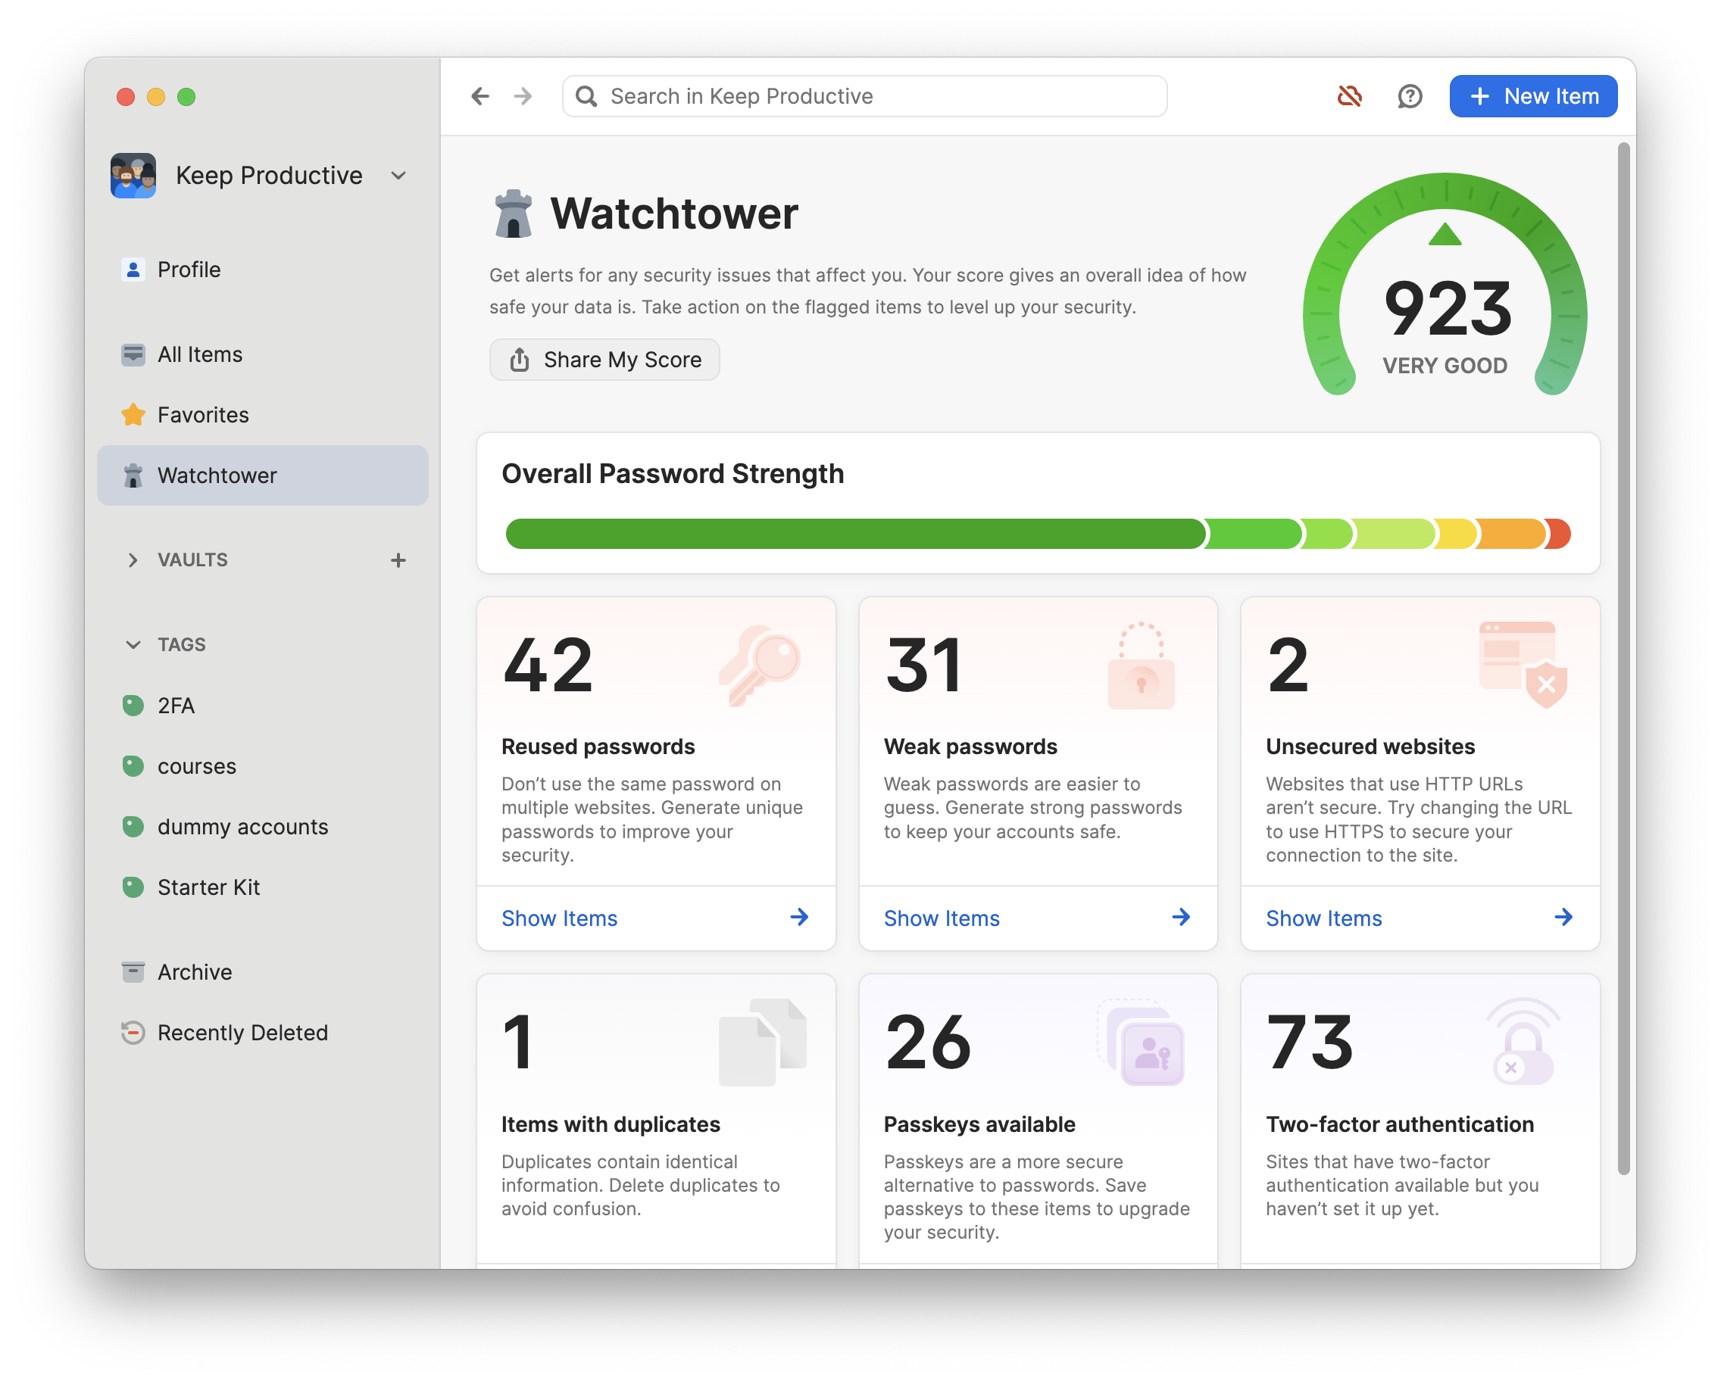Click the Watchtower tower icon in the sidebar
The image size is (1721, 1381).
point(133,475)
